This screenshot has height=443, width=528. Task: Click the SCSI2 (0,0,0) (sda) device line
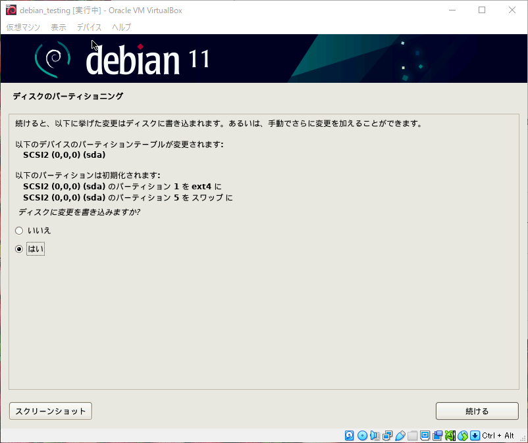[x=65, y=155]
